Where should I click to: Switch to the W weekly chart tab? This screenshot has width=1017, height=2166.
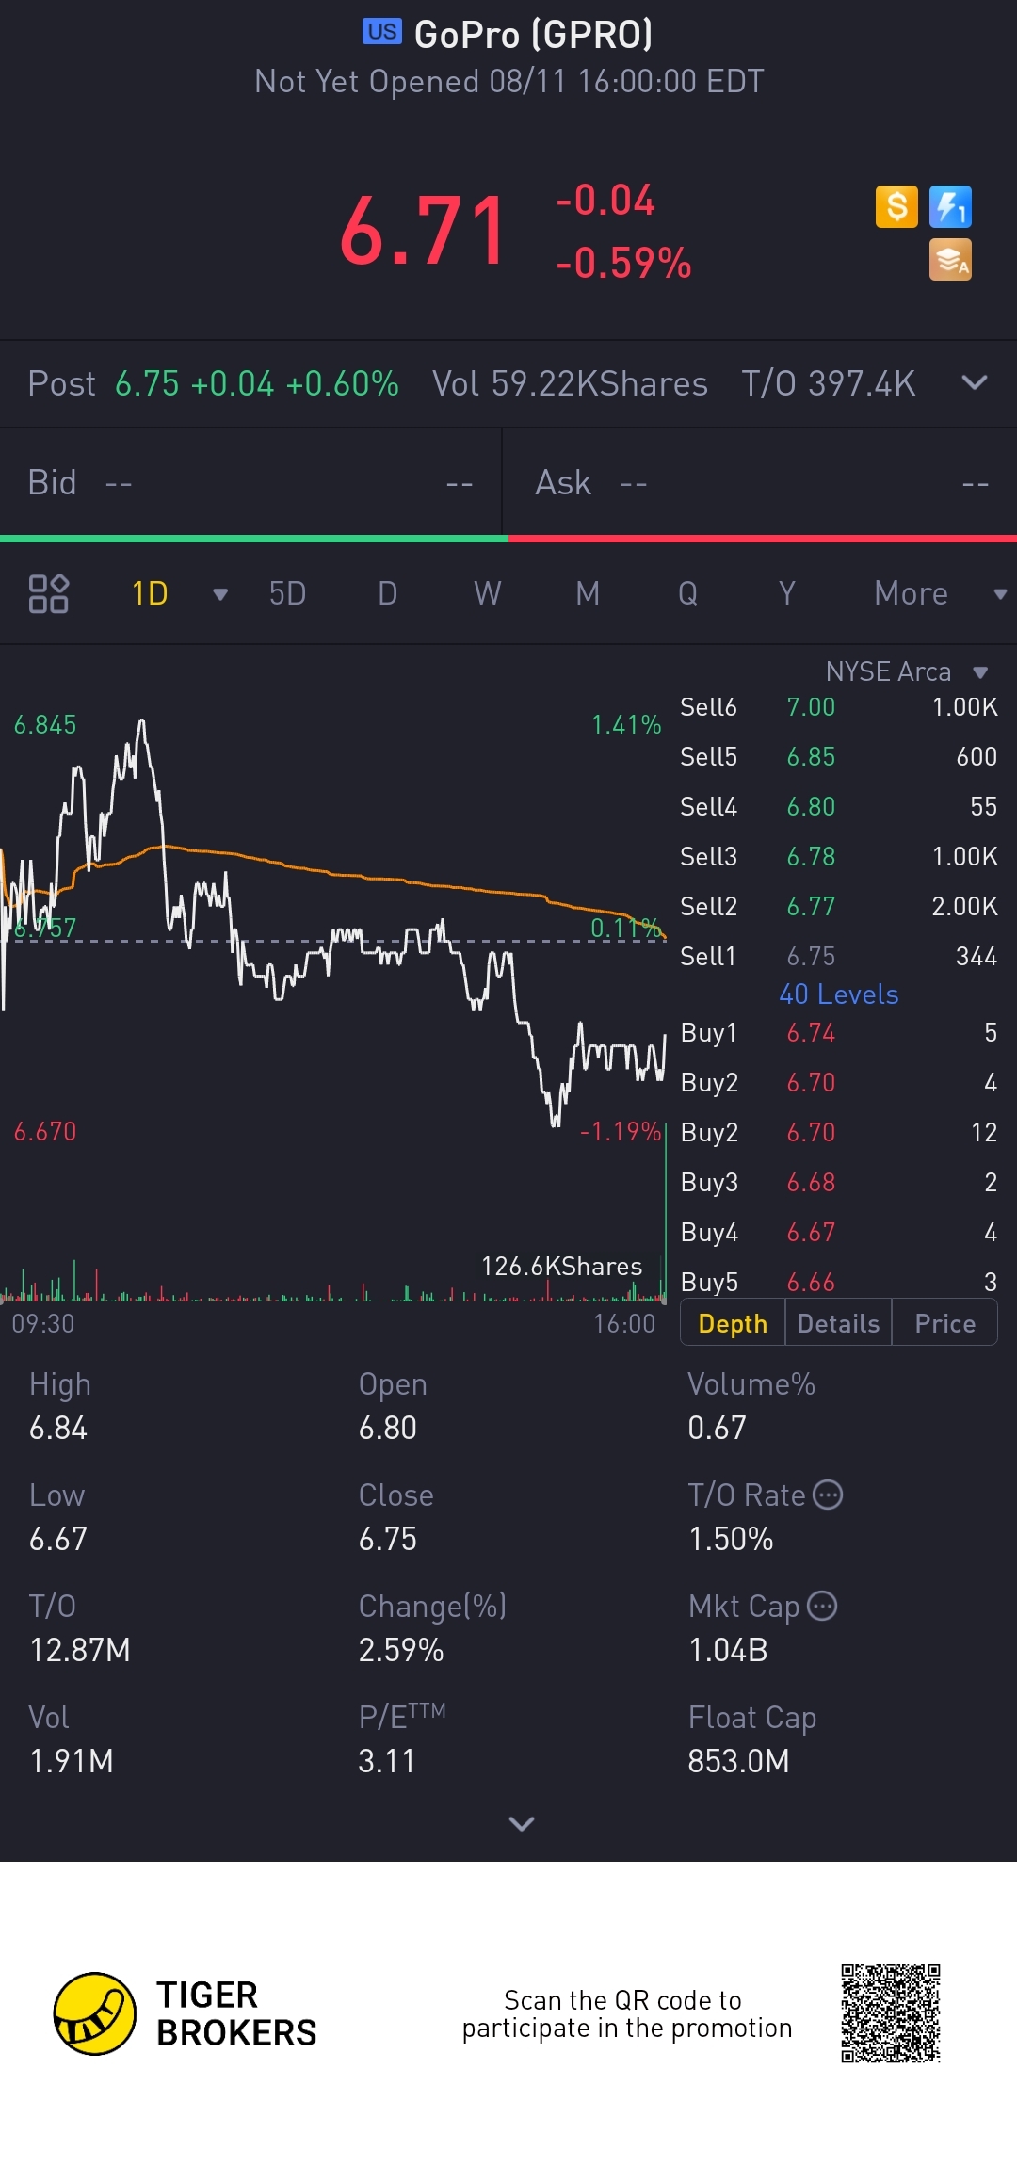(x=487, y=593)
